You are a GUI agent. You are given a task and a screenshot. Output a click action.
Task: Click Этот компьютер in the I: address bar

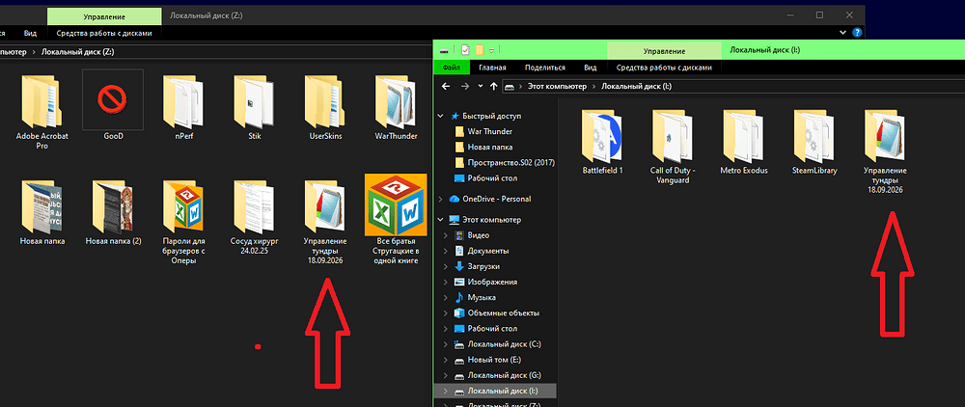[x=556, y=87]
